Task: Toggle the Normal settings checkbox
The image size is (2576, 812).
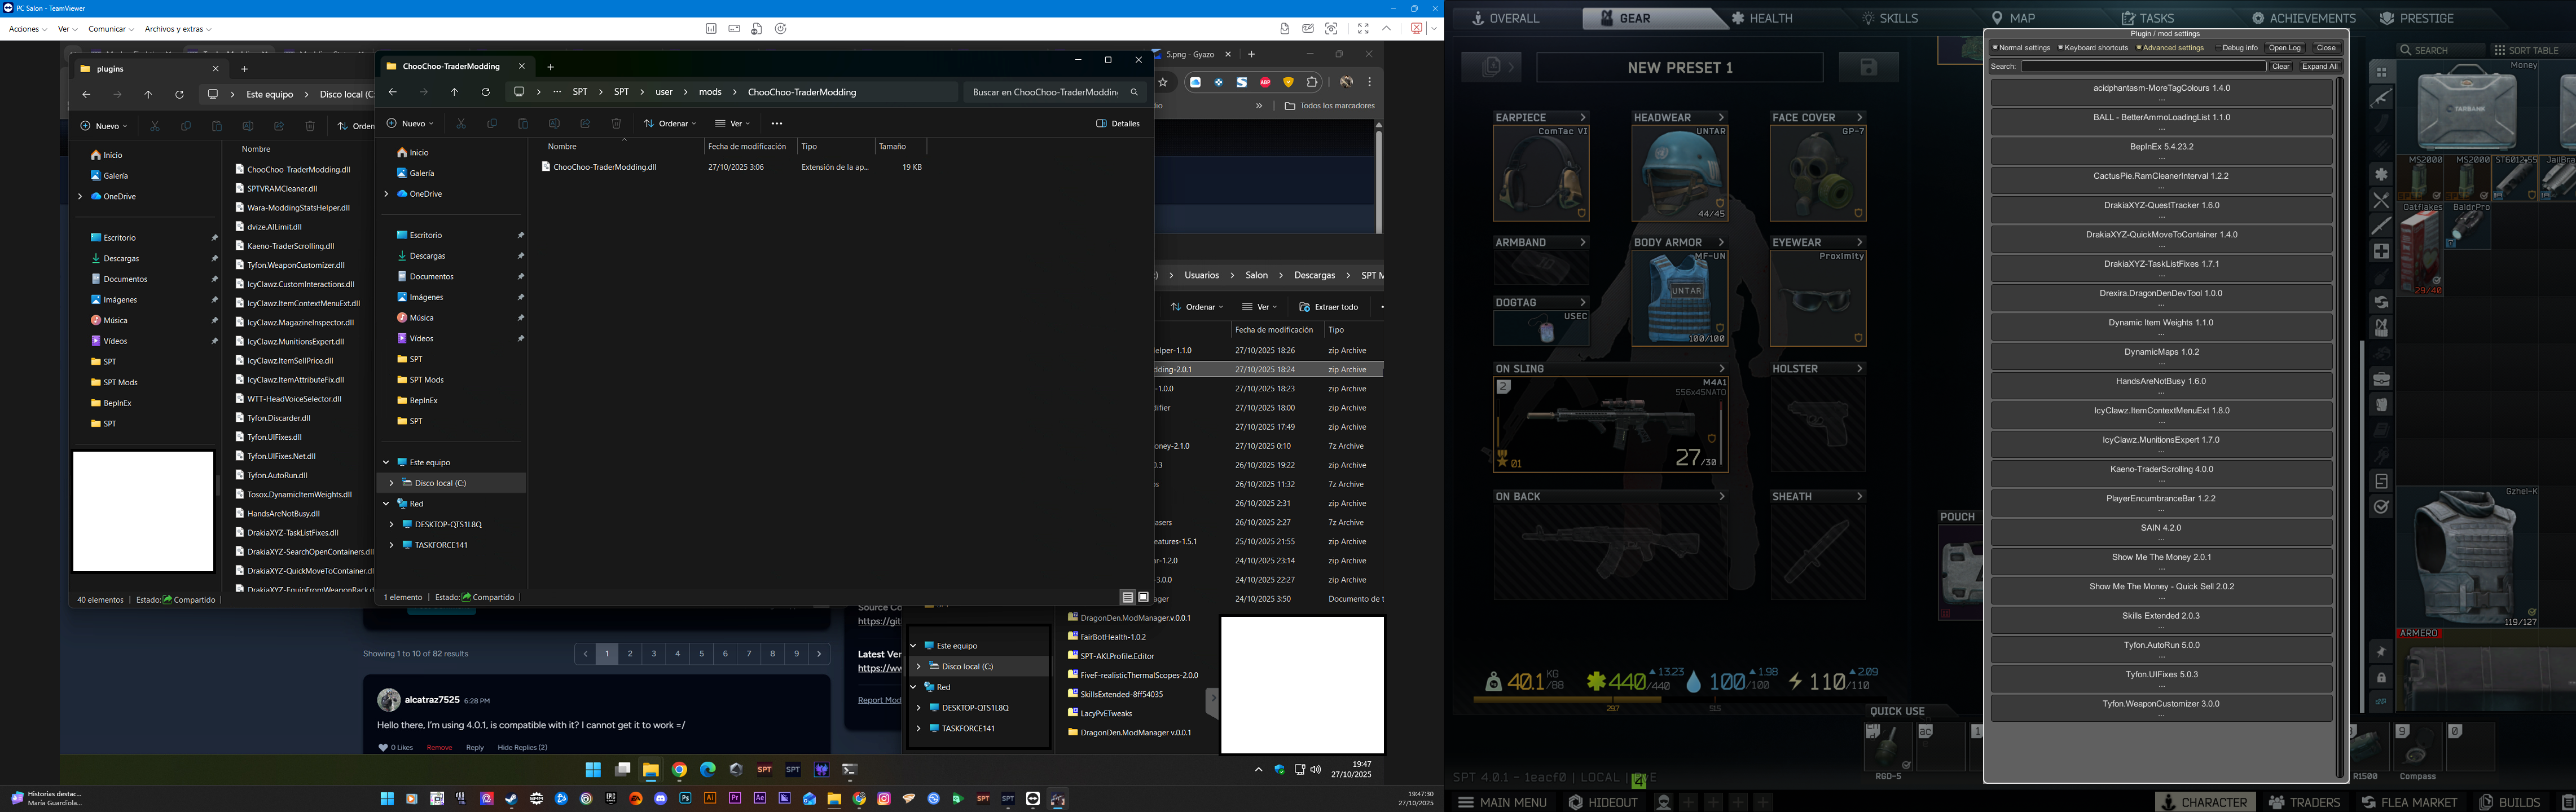Action: click(1995, 48)
